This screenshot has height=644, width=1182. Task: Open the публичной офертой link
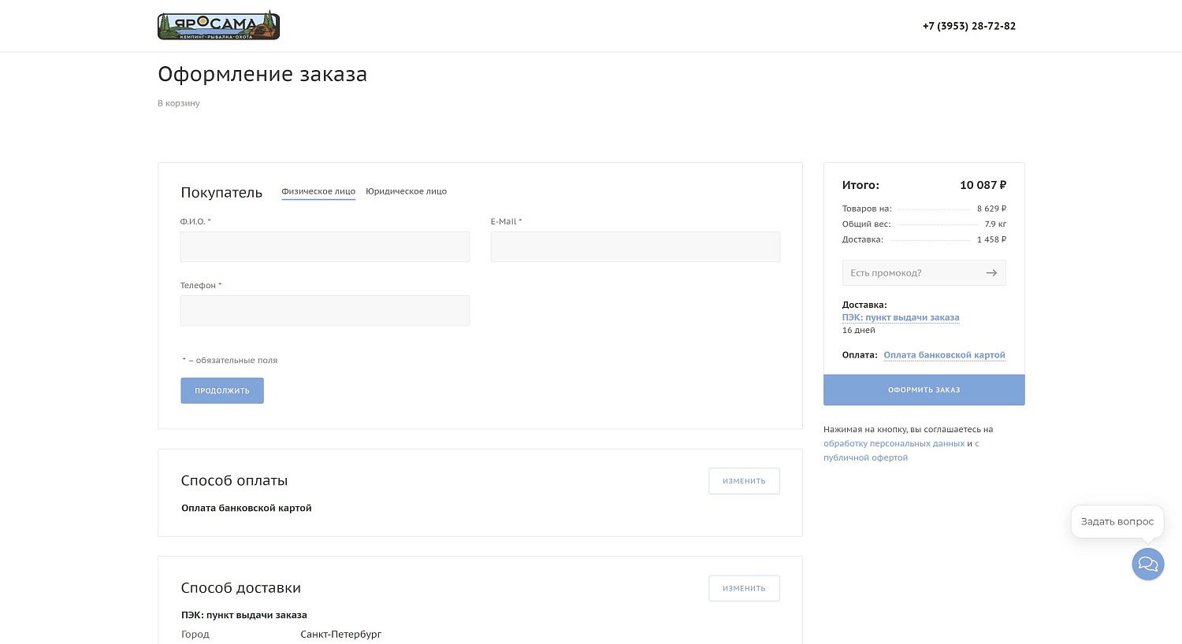point(865,458)
